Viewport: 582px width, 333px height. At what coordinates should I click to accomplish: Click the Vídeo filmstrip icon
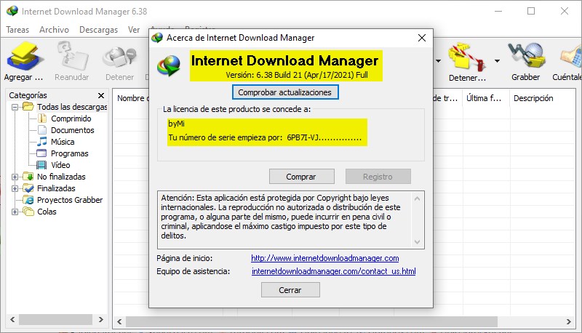(x=41, y=165)
